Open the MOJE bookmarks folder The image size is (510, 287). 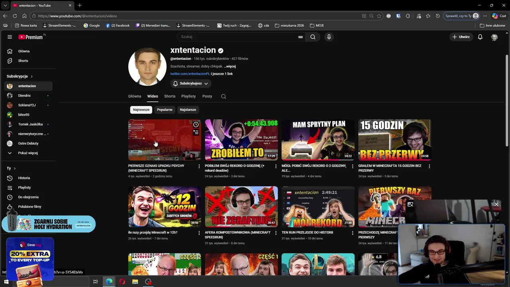coord(317,26)
